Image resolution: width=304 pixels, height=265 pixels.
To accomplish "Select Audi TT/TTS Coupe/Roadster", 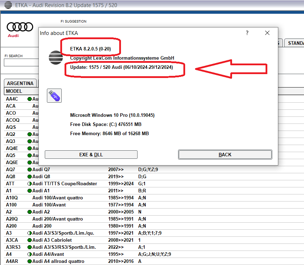I will coord(65,184).
